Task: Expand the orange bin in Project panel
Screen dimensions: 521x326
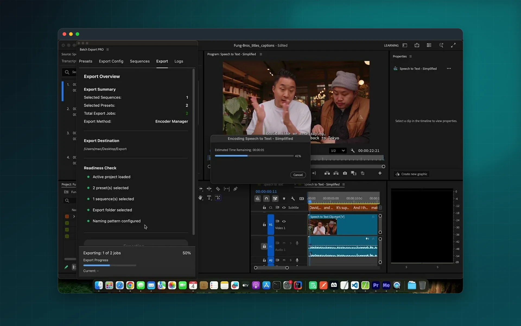Action: tap(74, 217)
